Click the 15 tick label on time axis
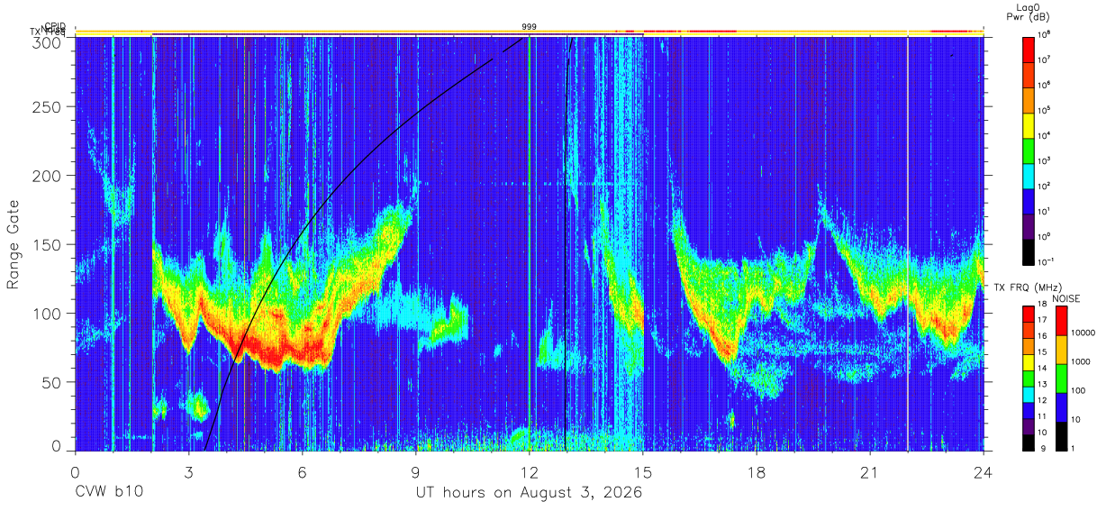Image resolution: width=1106 pixels, height=511 pixels. 643,472
